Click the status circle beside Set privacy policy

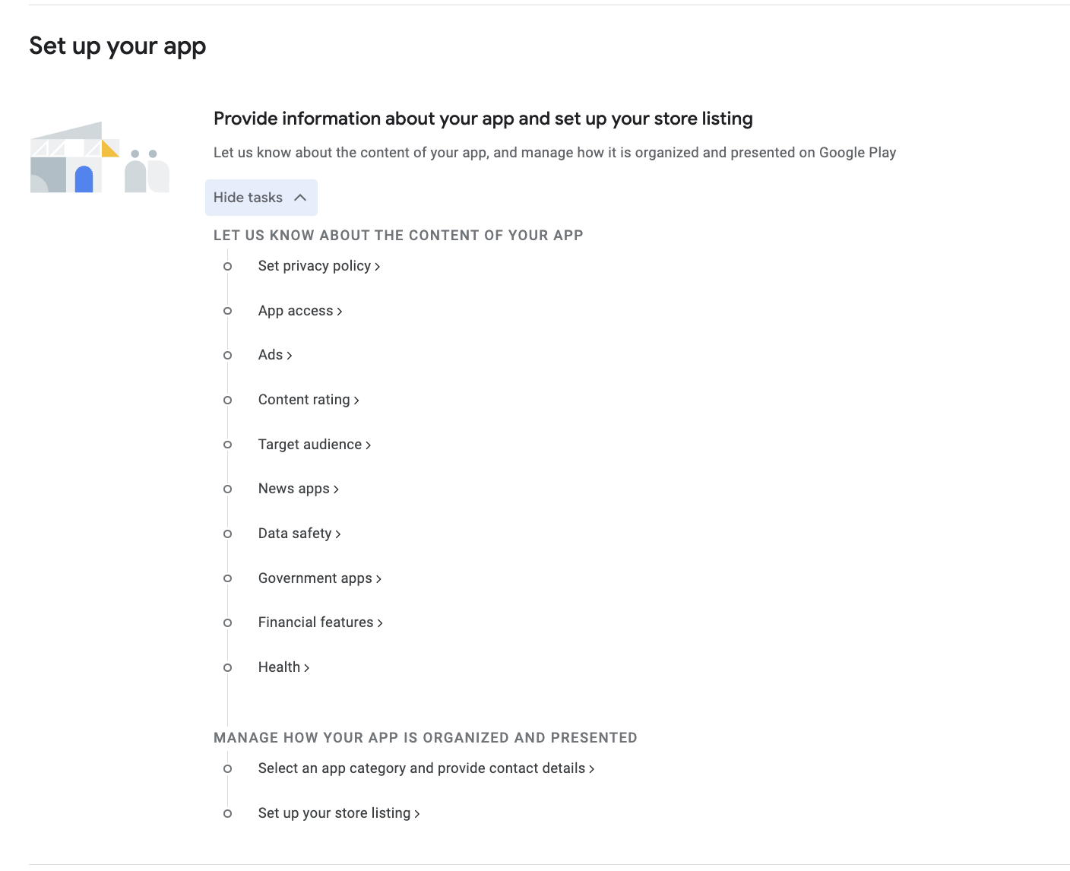[x=227, y=266]
